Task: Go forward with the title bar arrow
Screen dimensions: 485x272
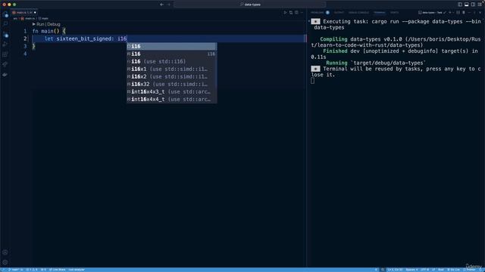Action: (168, 5)
